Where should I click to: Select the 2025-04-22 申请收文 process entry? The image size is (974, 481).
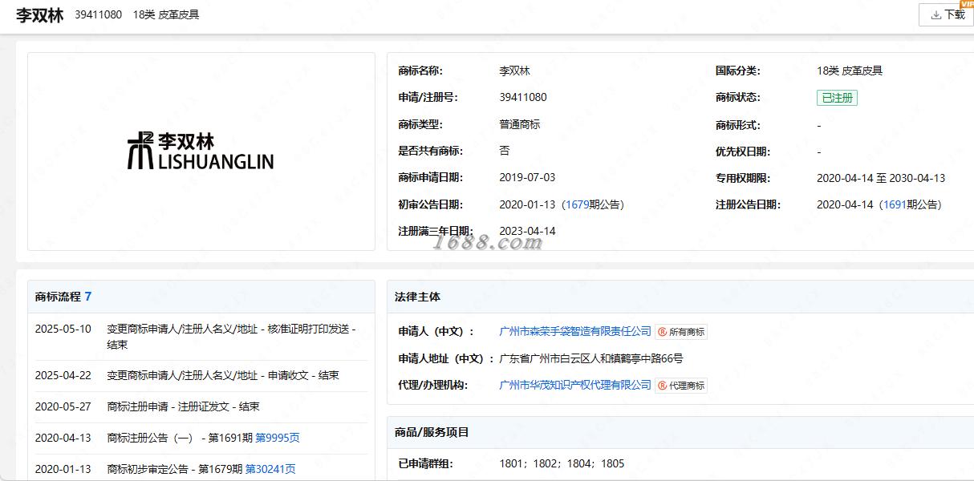coord(201,375)
